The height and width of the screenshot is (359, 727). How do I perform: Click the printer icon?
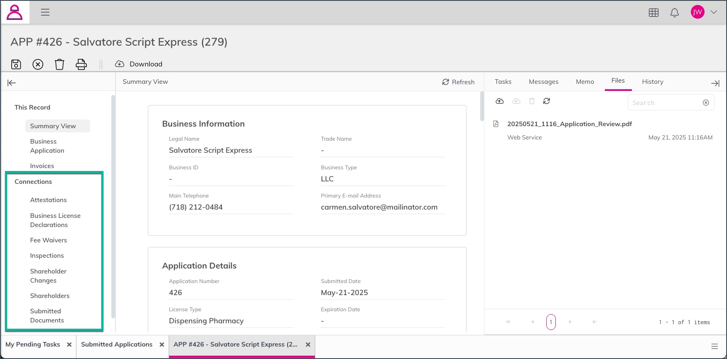tap(81, 64)
